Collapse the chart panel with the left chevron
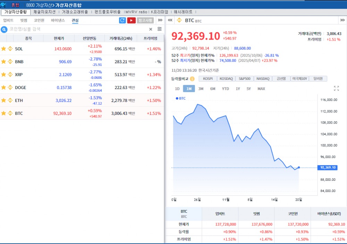 [x=170, y=20]
